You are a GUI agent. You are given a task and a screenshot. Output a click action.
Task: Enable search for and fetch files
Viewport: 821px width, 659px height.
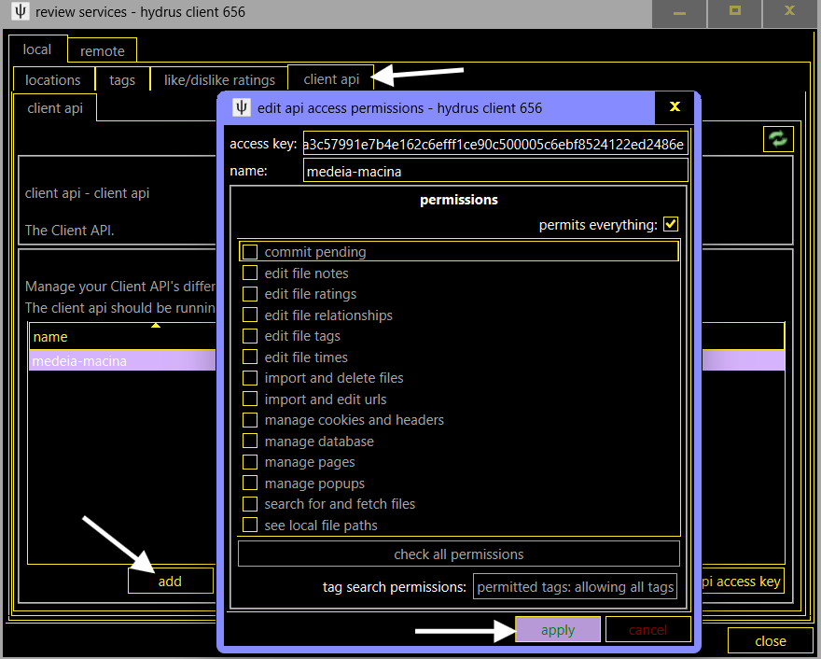[x=250, y=504]
